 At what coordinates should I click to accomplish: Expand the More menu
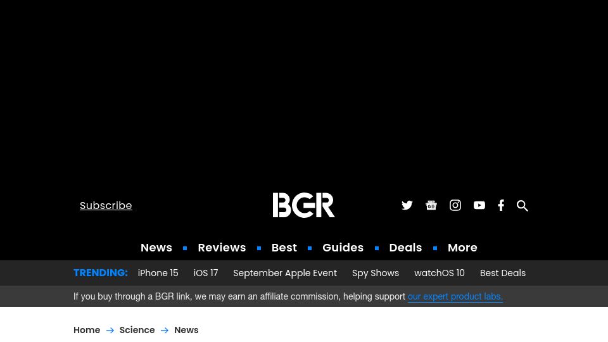(x=462, y=248)
